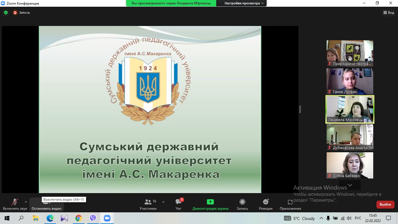The height and width of the screenshot is (224, 398).
Task: Open Настройки просмотра dropdown
Action: [x=244, y=3]
